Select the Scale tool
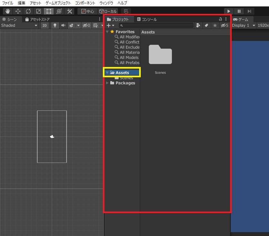This screenshot has width=269, height=236. (38, 11)
